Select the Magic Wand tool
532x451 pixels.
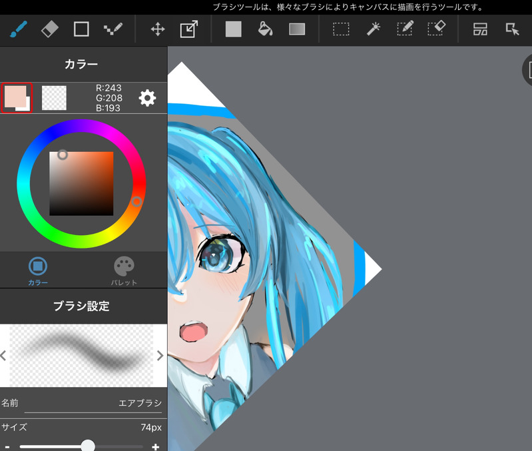point(374,29)
